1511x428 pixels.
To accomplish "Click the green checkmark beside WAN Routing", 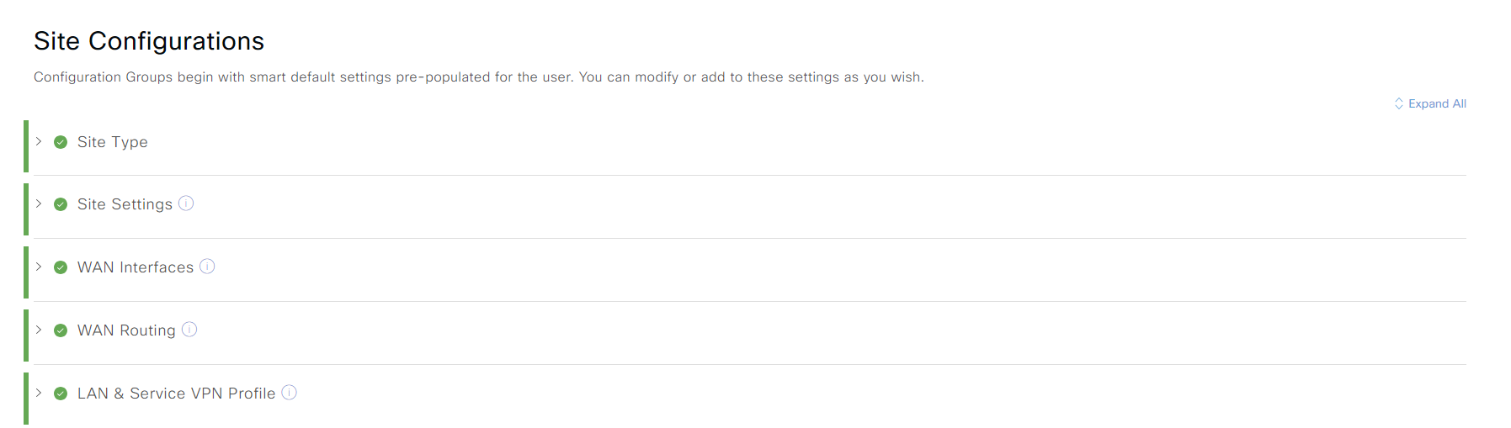I will (61, 330).
